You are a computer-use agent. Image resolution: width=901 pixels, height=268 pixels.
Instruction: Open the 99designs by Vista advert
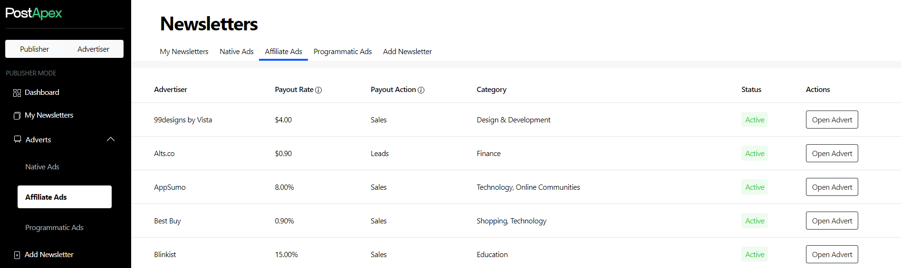(x=832, y=120)
